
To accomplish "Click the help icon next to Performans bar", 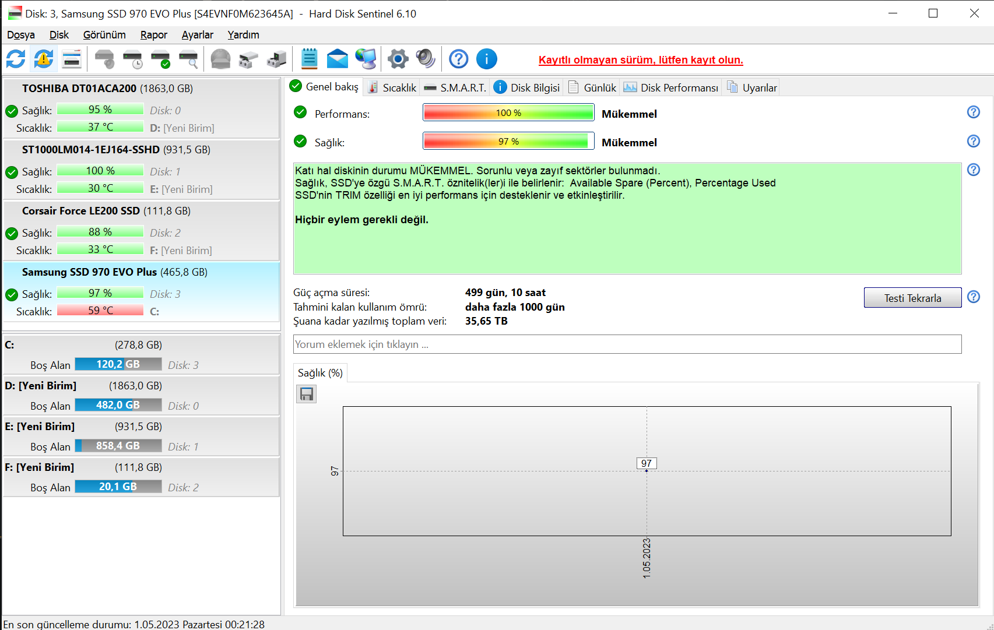I will click(974, 112).
